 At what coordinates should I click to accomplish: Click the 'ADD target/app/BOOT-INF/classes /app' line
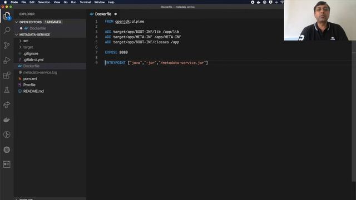click(142, 42)
